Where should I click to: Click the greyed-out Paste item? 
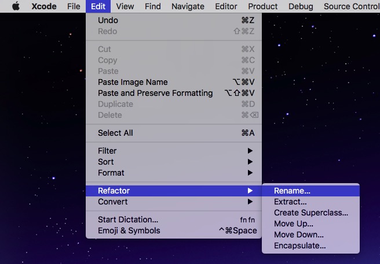pyautogui.click(x=174, y=71)
